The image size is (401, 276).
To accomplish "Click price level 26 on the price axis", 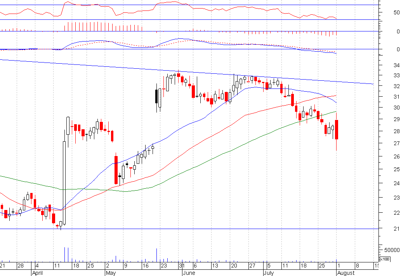I will tap(397, 156).
